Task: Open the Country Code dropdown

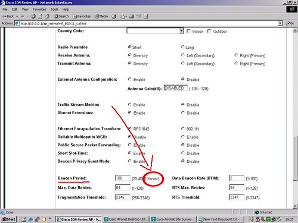Action: tap(155, 31)
